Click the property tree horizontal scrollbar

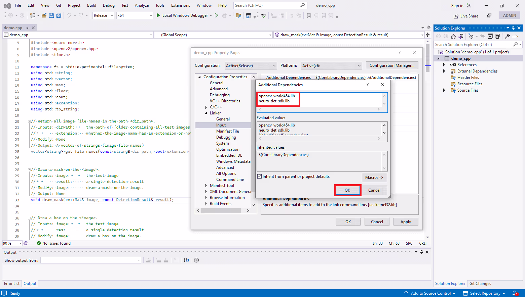[223, 211]
